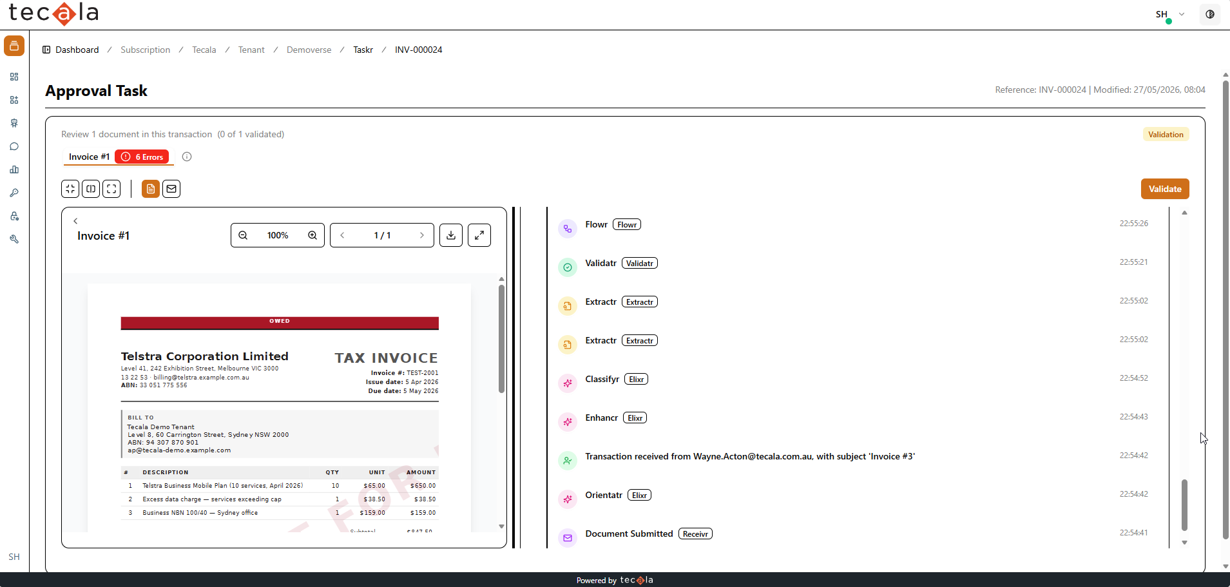Click the Validation status badge
This screenshot has width=1230, height=587.
tap(1166, 134)
